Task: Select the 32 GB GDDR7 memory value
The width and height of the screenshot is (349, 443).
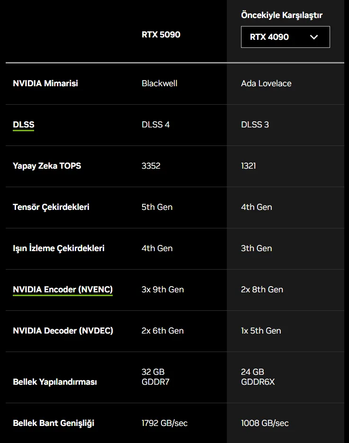Action: [x=155, y=377]
